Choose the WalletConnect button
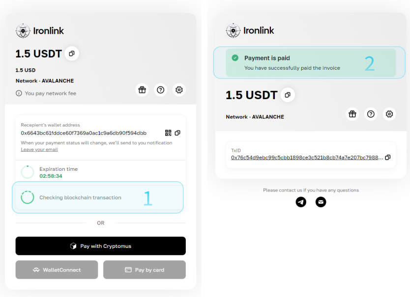Viewport: 410px width, 297px height. coord(57,270)
